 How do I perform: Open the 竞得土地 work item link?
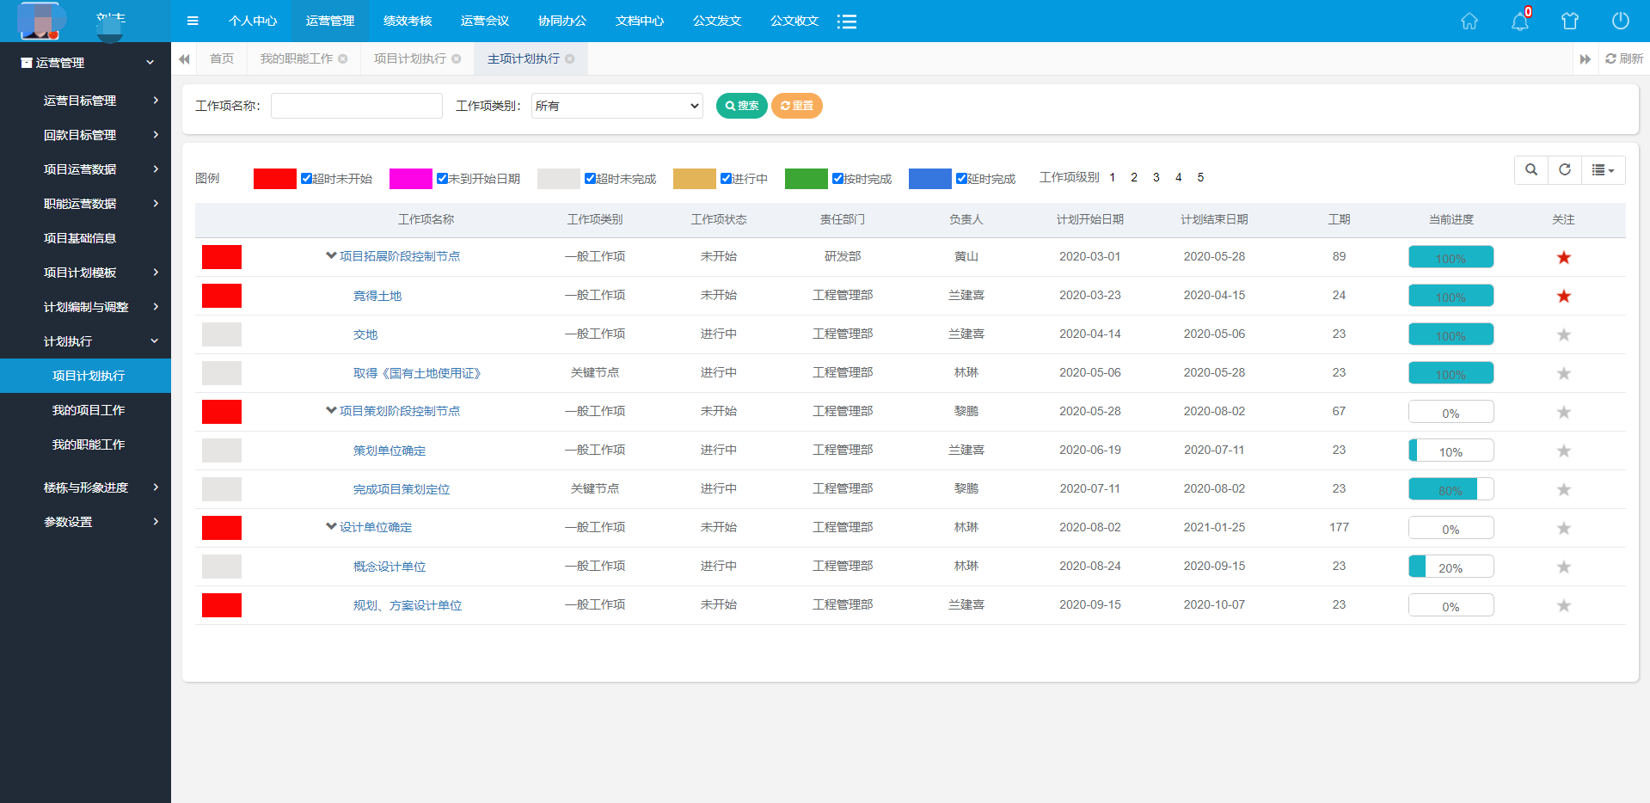(377, 296)
